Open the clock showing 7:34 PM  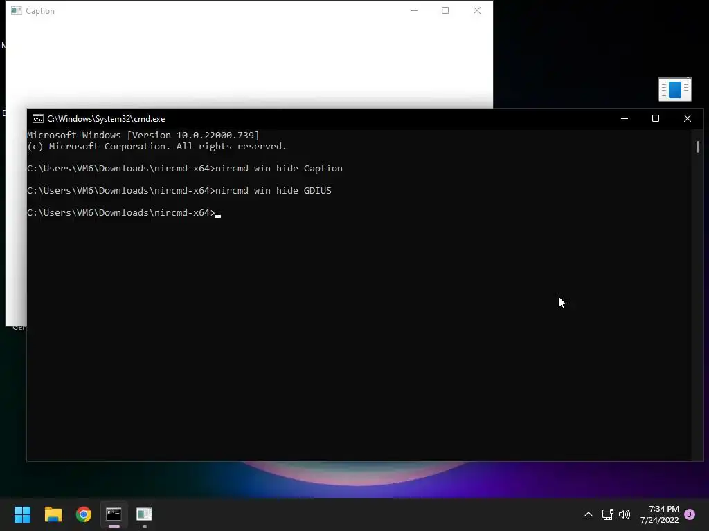pos(660,514)
